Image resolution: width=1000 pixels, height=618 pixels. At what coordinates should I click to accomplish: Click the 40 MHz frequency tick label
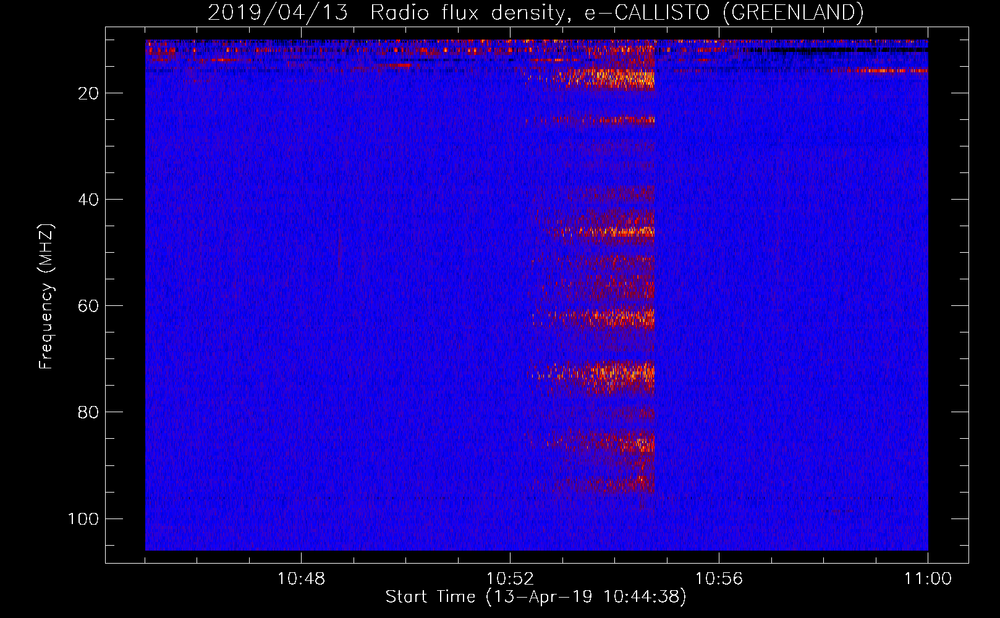click(88, 200)
